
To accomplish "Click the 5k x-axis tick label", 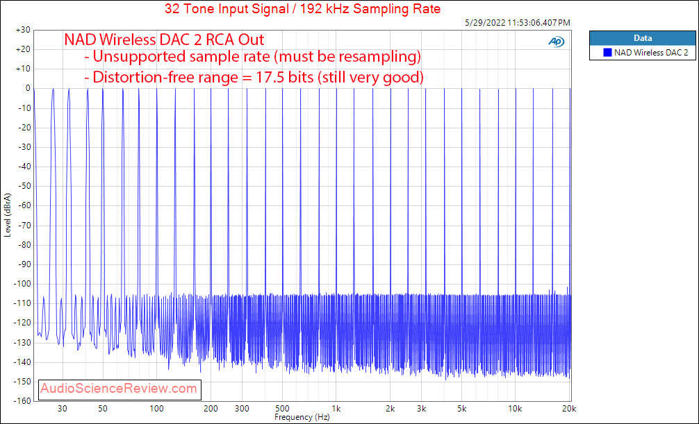I will (x=462, y=409).
